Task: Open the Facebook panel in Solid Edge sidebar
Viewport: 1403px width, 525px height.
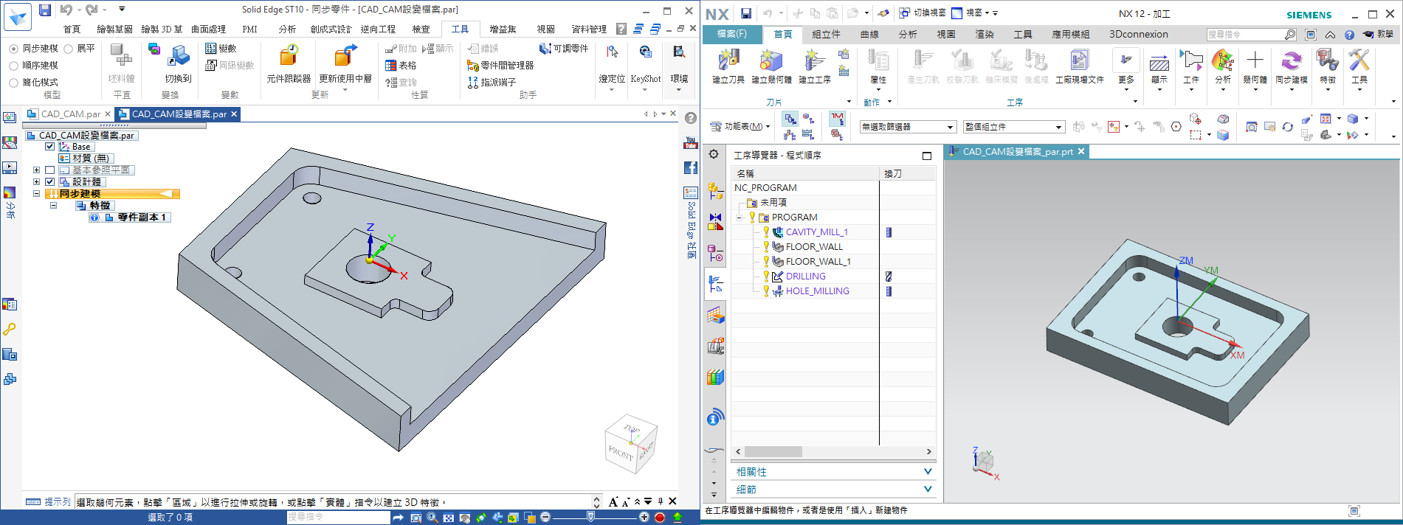Action: pyautogui.click(x=691, y=167)
